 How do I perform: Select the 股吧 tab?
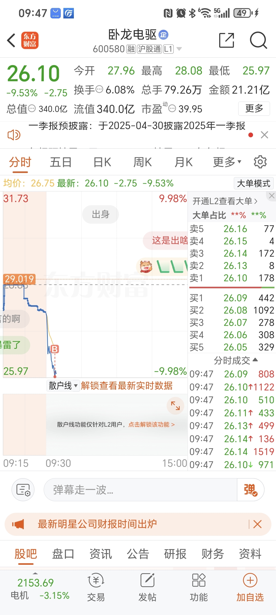pyautogui.click(x=26, y=554)
